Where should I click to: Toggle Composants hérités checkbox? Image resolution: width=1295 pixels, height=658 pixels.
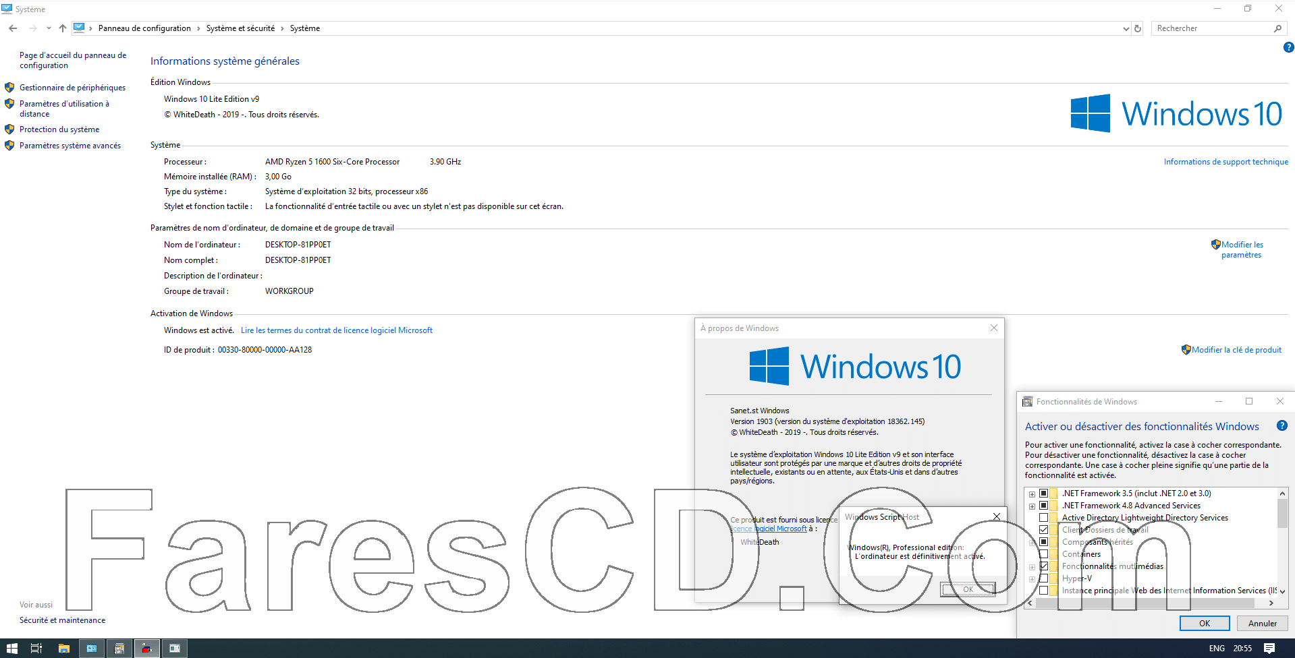tap(1043, 542)
